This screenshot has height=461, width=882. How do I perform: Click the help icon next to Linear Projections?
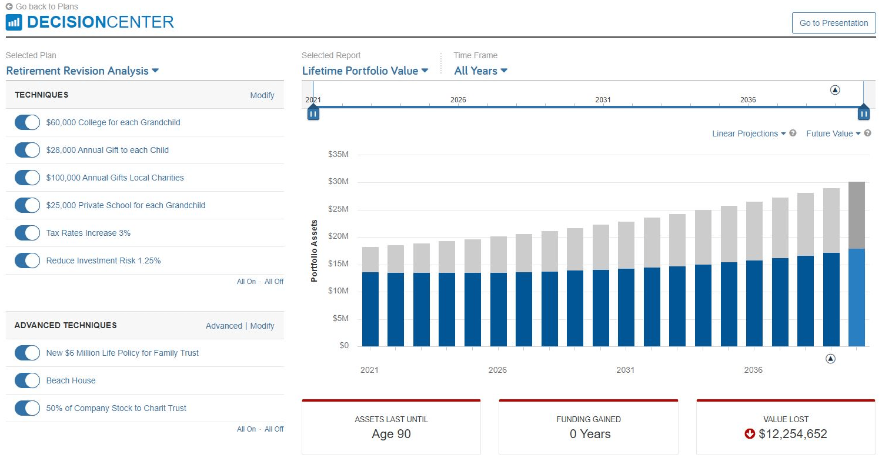coord(793,133)
